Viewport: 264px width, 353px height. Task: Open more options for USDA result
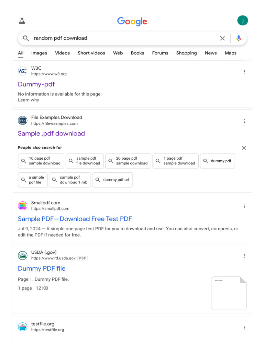[244, 256]
